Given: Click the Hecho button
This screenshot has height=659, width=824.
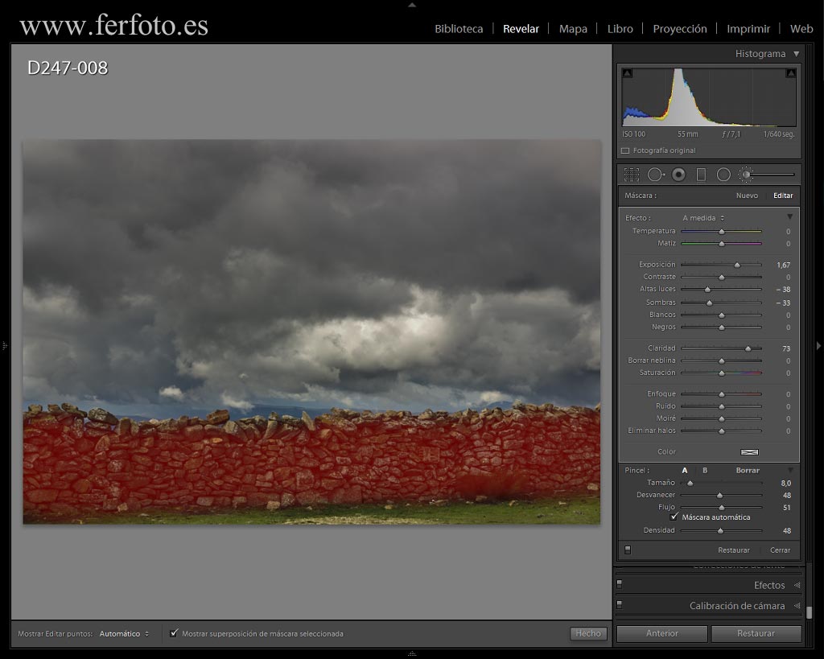Looking at the screenshot, I should click(588, 633).
